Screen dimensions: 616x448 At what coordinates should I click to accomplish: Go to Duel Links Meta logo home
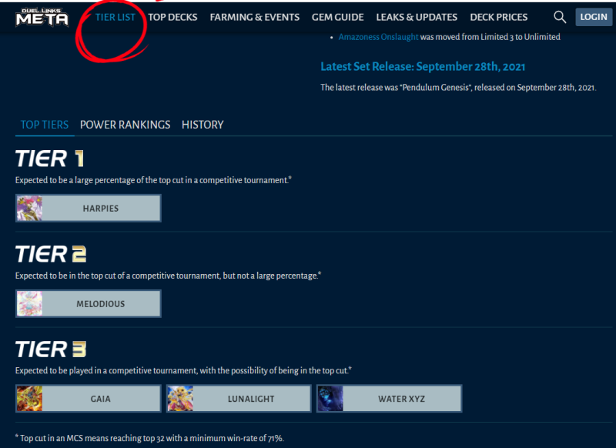point(42,17)
